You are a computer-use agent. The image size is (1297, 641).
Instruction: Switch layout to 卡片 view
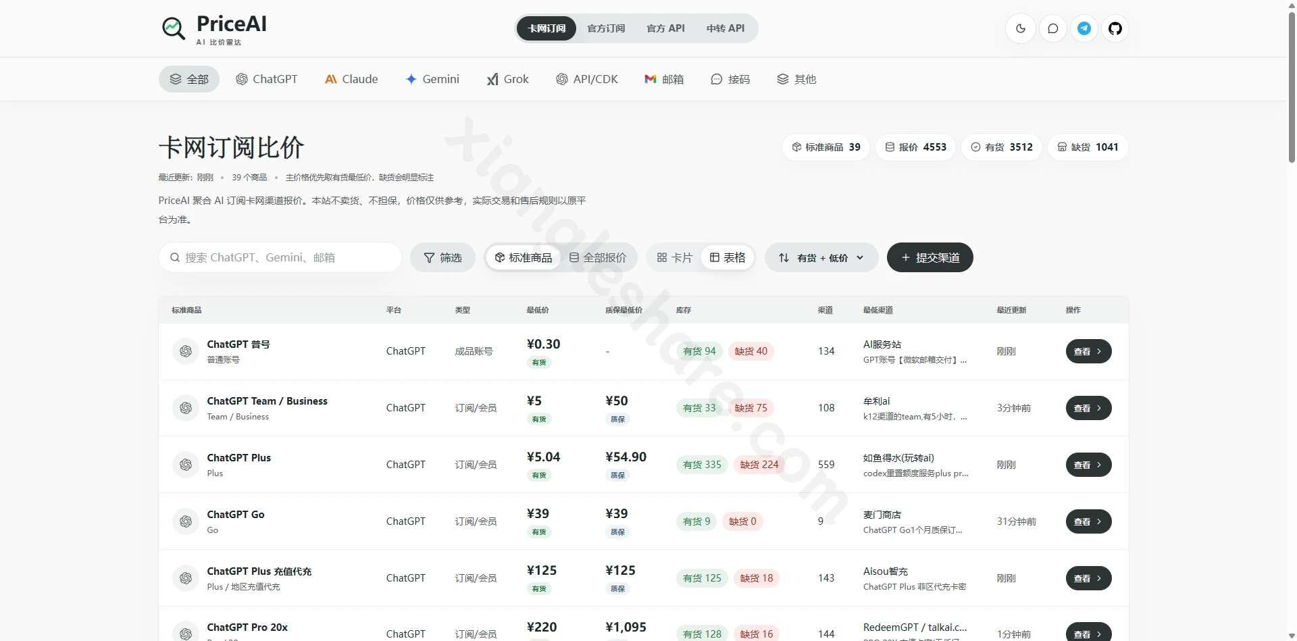[x=674, y=257]
